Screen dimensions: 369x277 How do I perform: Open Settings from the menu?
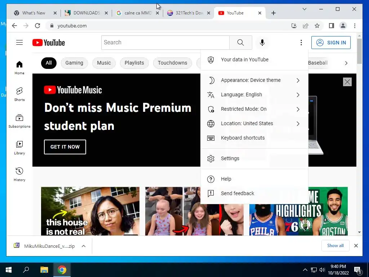tap(254, 158)
